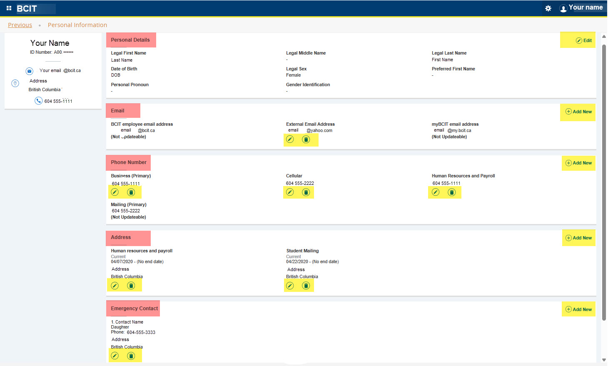Edit the Business Primary phone number
The width and height of the screenshot is (608, 366).
[x=115, y=192]
